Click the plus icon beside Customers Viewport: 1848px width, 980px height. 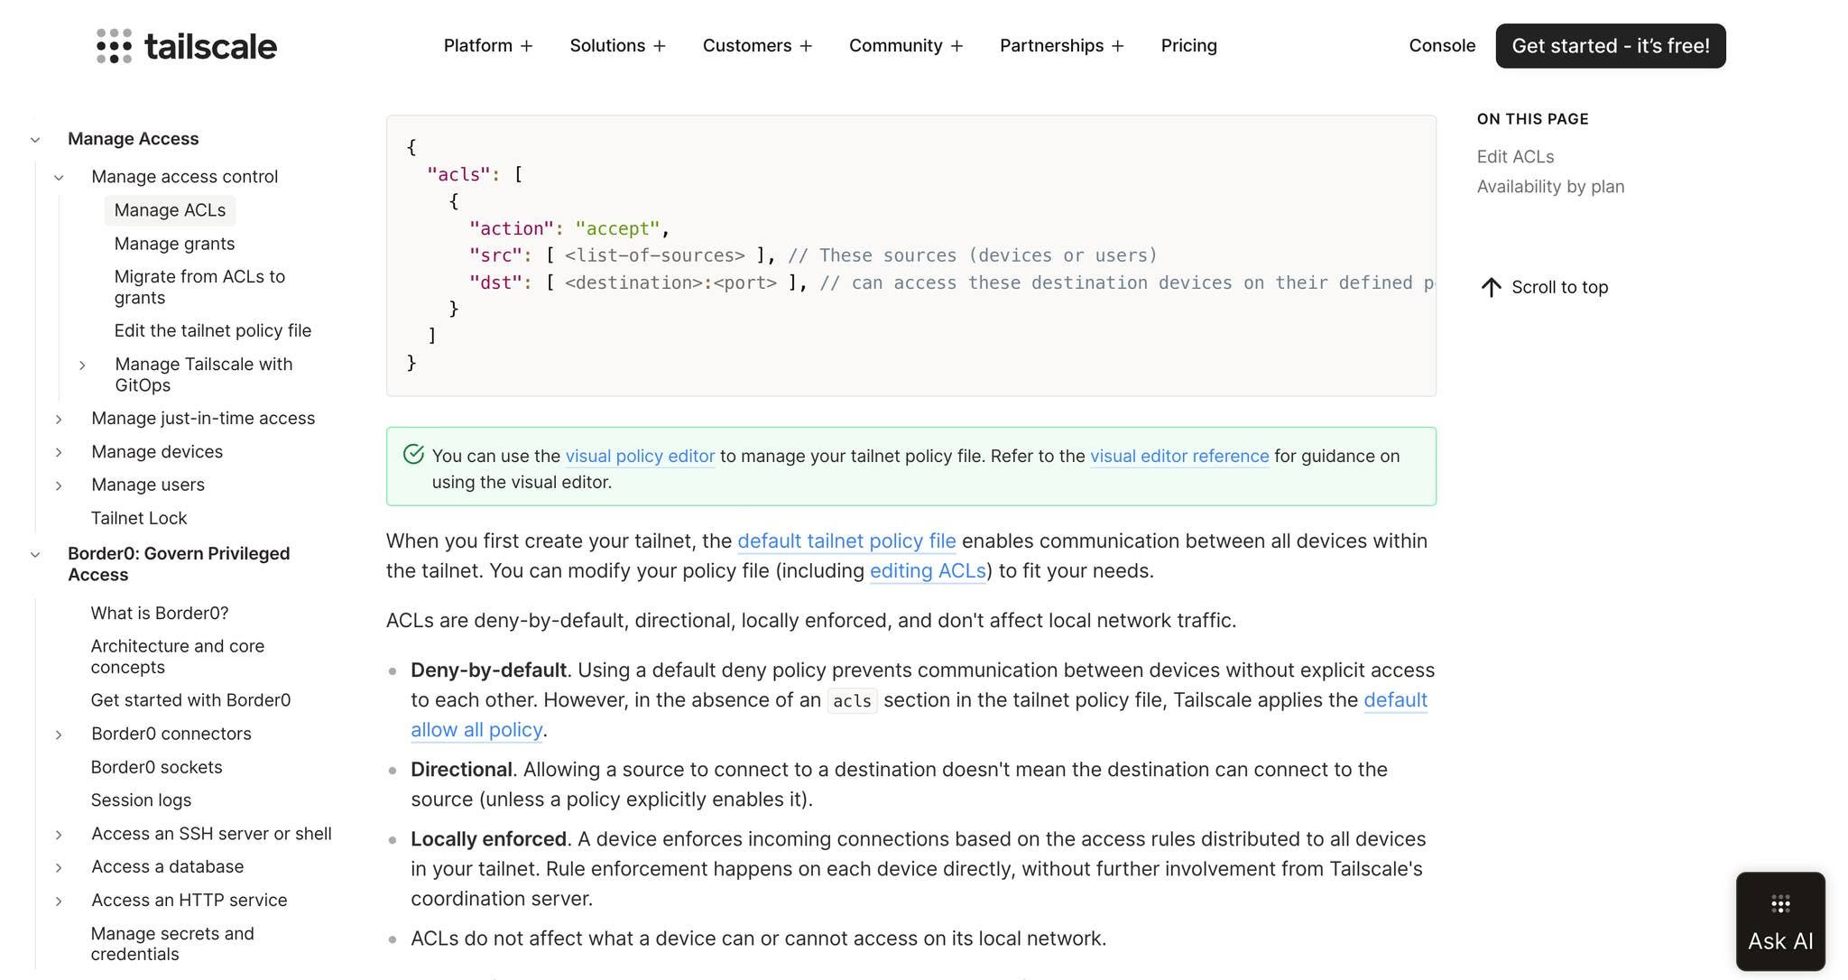[806, 46]
